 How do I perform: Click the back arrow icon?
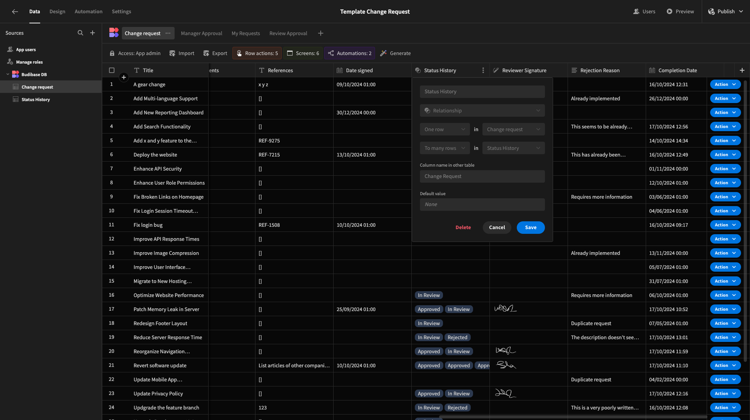15,11
